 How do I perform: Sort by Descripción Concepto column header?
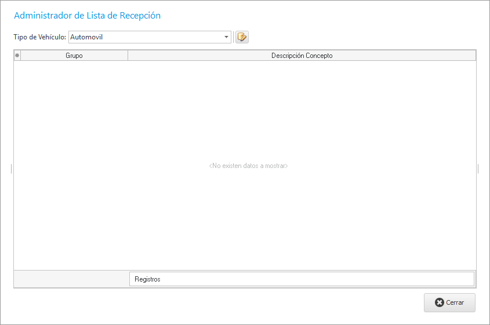click(x=302, y=56)
